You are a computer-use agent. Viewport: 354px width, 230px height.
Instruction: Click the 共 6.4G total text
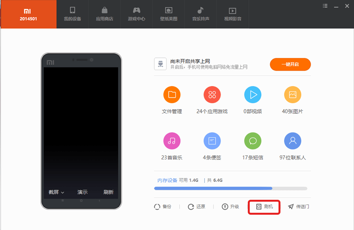click(215, 180)
